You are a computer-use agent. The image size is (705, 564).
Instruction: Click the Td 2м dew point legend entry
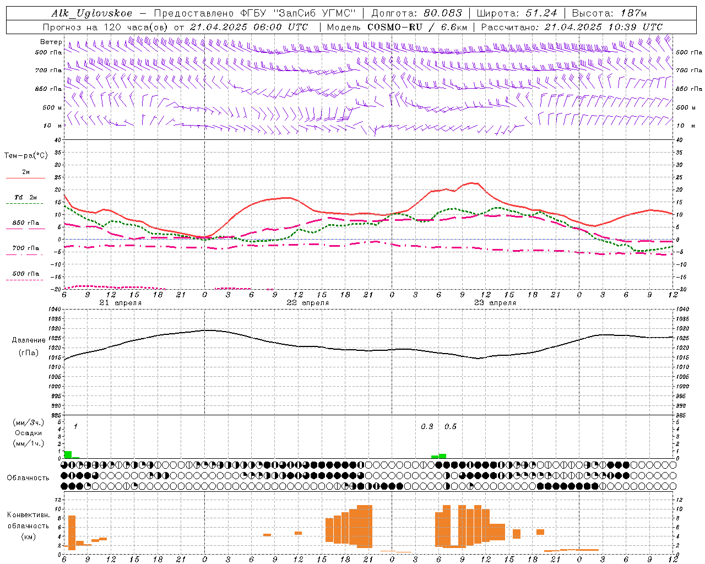[25, 197]
